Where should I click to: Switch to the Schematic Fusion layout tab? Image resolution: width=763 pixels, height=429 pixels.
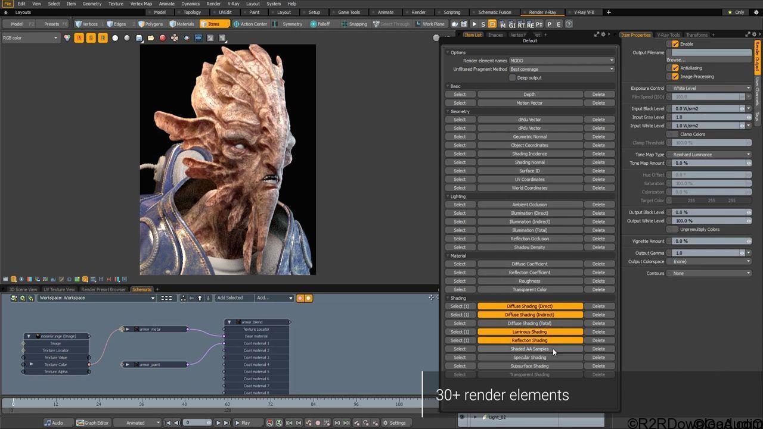(x=494, y=12)
